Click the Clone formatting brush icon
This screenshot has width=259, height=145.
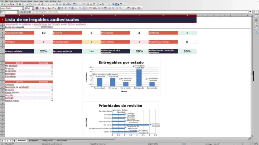(39, 4)
